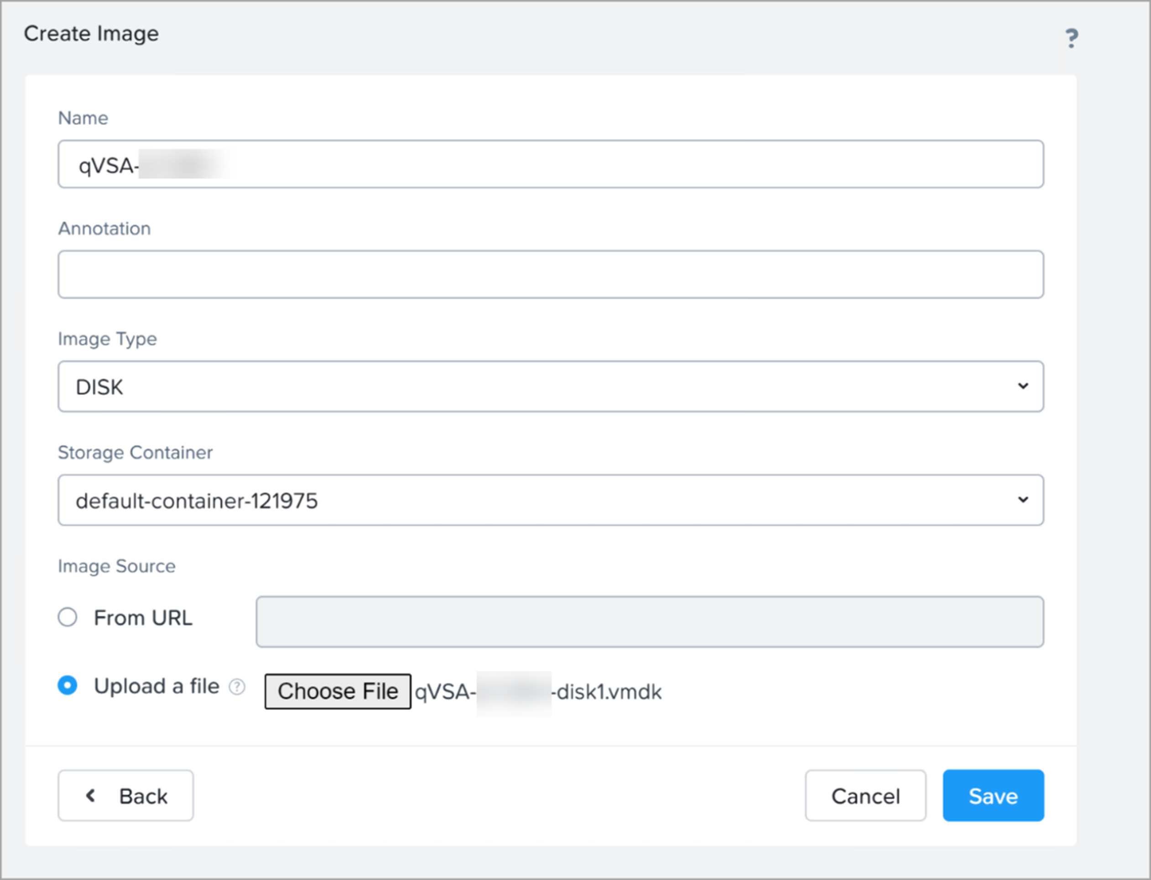Select the From URL radio button
1151x880 pixels.
pyautogui.click(x=67, y=618)
